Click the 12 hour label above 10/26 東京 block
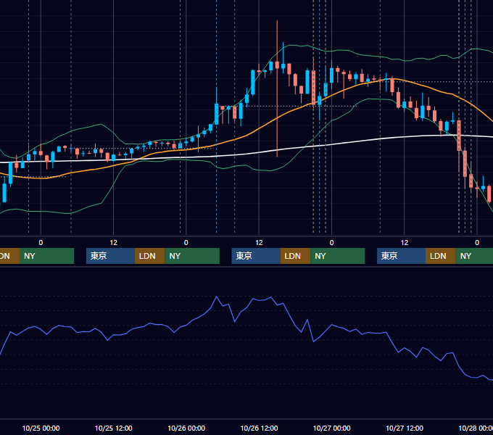This screenshot has width=493, height=435. click(x=259, y=243)
